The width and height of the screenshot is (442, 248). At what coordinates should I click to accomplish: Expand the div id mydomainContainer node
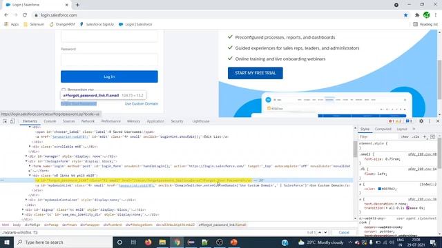coord(26,200)
